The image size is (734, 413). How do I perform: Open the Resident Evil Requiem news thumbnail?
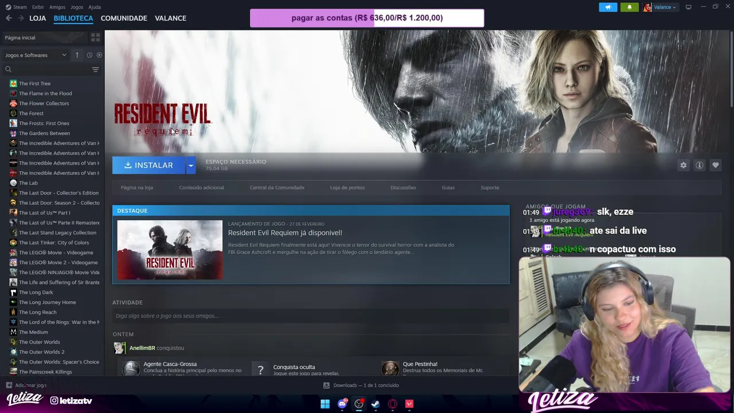[x=170, y=250]
